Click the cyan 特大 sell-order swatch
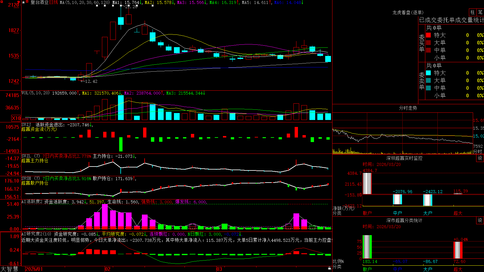The height and width of the screenshot is (272, 484). pos(428,73)
